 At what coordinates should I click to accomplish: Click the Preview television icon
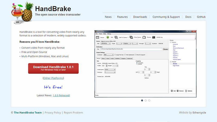[144, 37]
